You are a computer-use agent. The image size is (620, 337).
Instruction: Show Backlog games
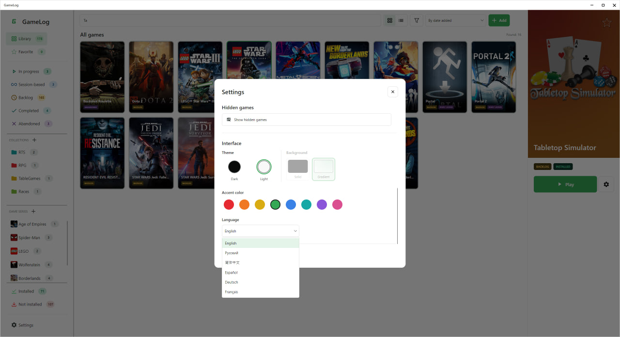tap(28, 98)
